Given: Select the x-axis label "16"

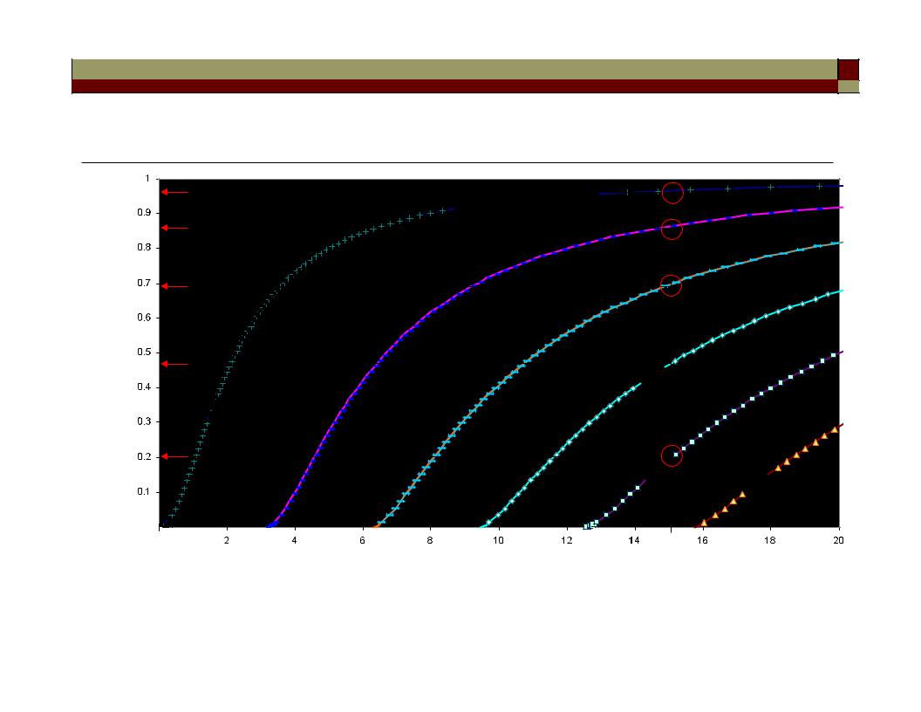Looking at the screenshot, I should [702, 540].
